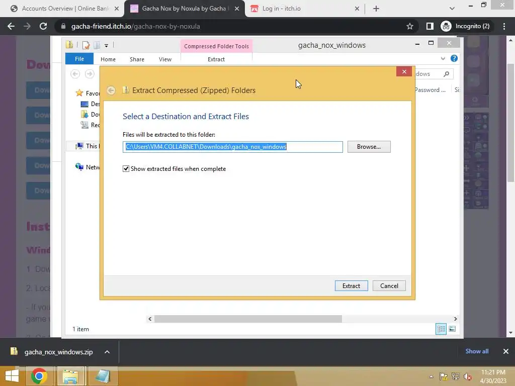Select the Desktop item in navigation pane
Viewport: 515px width, 386px height.
pyautogui.click(x=90, y=104)
